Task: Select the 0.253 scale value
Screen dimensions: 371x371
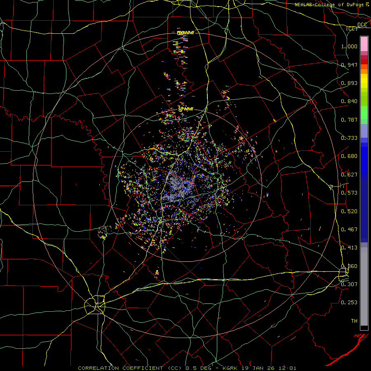Action: pyautogui.click(x=349, y=303)
